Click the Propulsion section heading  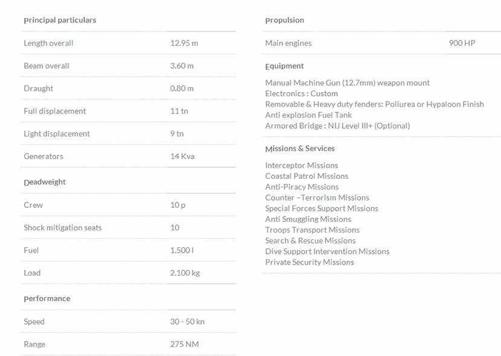coord(284,20)
